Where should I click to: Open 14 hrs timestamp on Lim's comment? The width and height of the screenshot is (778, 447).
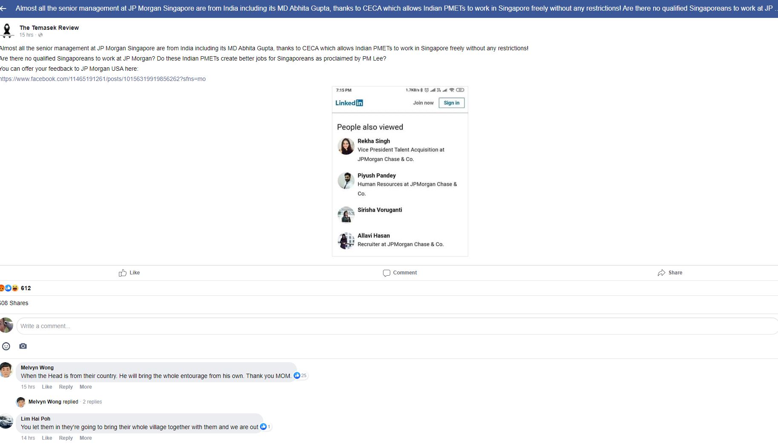tap(28, 438)
